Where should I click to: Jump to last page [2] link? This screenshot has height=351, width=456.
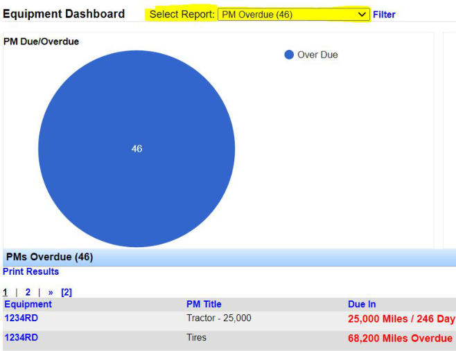pos(67,292)
